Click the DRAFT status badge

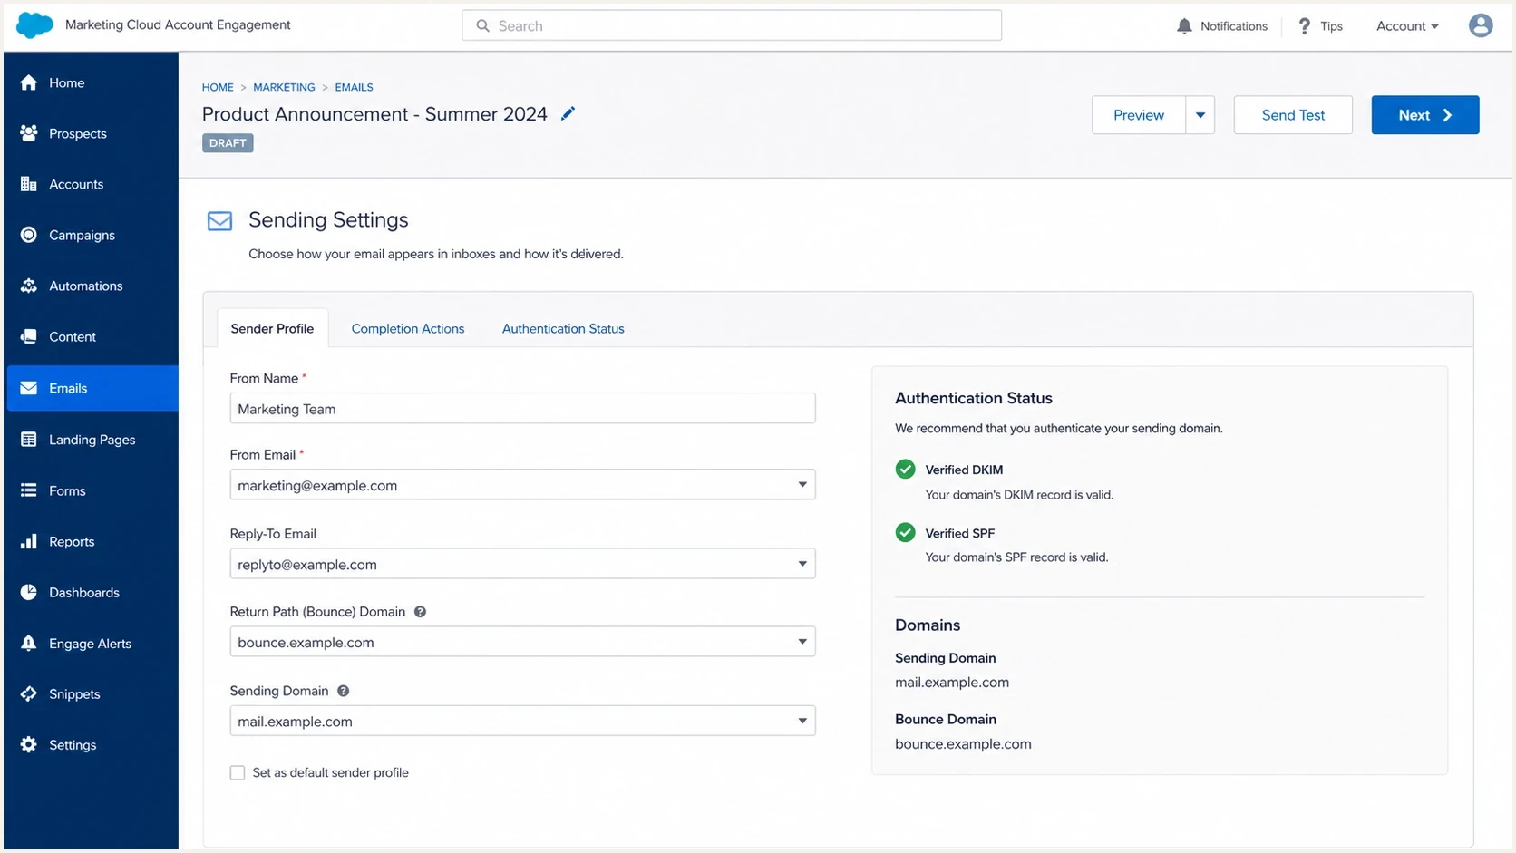pyautogui.click(x=228, y=143)
